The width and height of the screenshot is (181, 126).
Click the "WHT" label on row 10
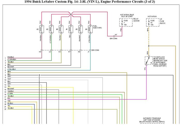[9, 79]
